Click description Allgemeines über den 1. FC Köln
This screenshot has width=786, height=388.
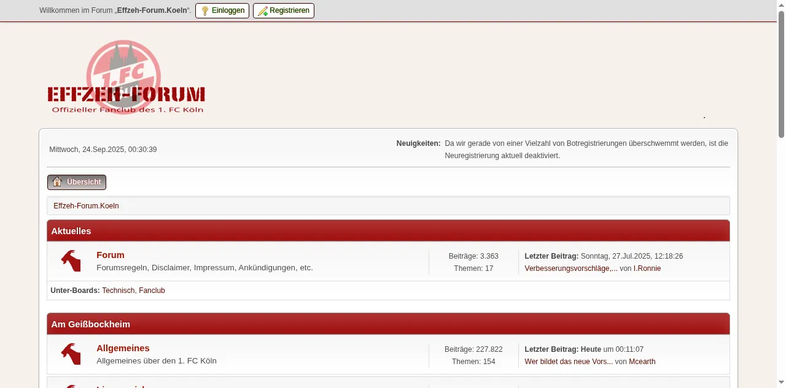(x=157, y=360)
